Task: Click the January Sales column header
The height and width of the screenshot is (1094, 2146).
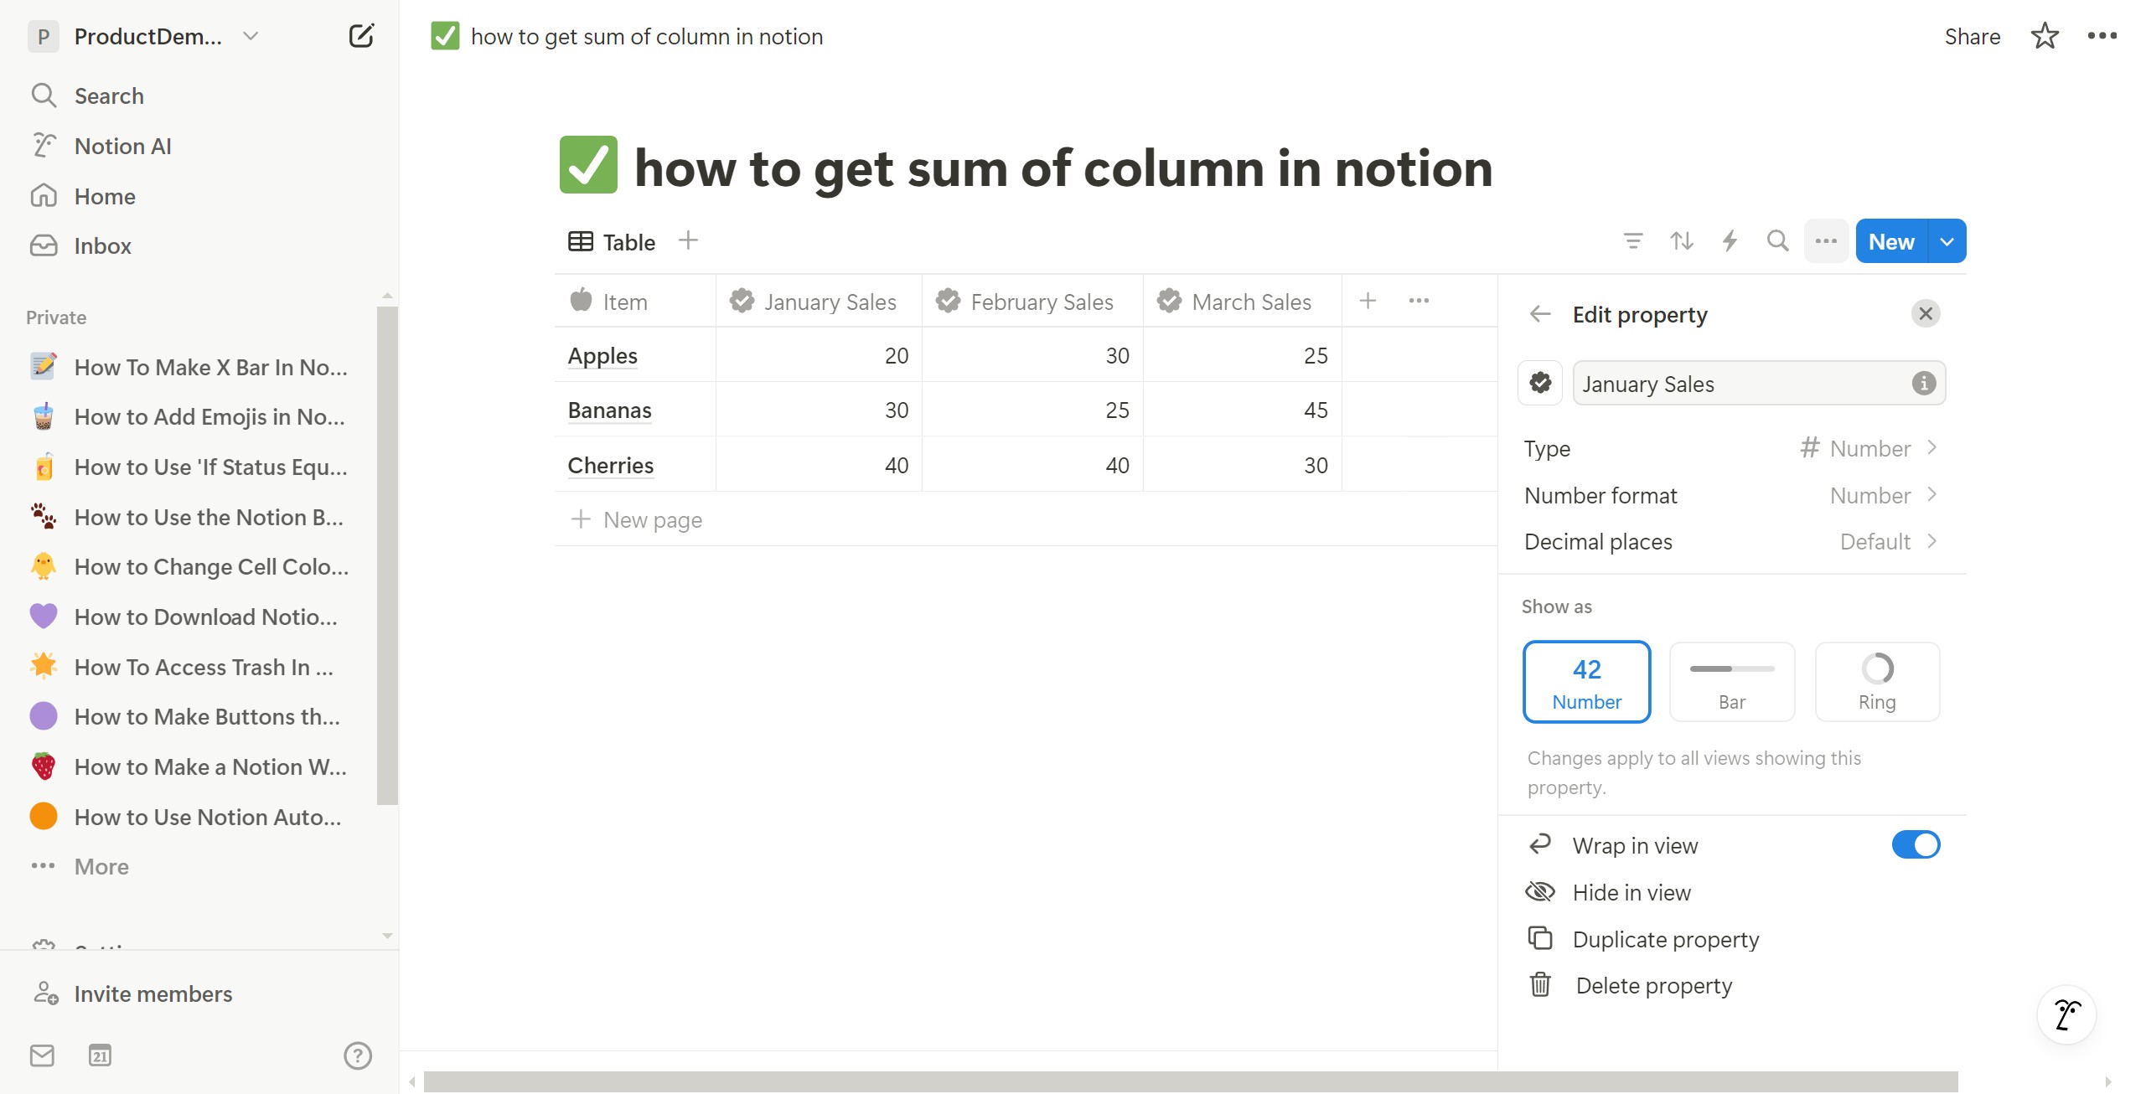Action: click(819, 302)
